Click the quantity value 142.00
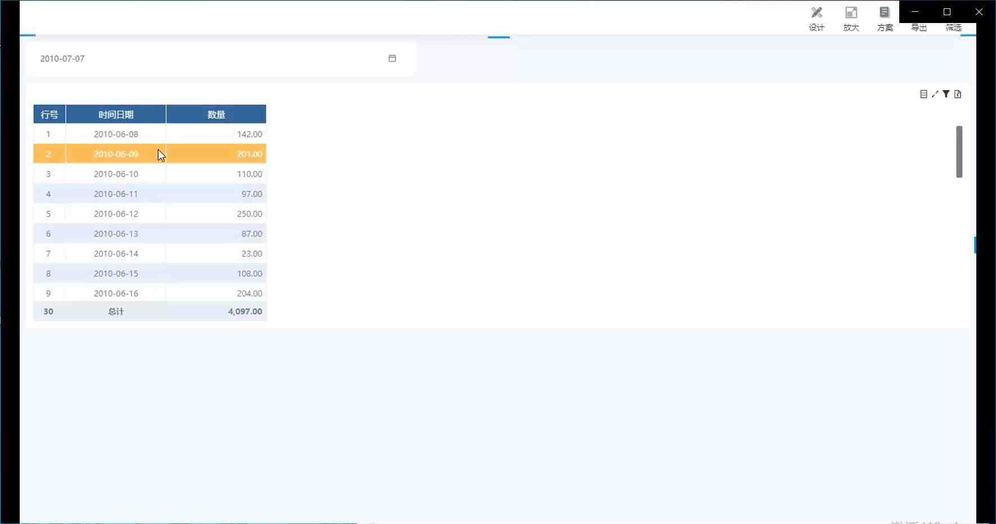This screenshot has width=996, height=524. point(249,134)
